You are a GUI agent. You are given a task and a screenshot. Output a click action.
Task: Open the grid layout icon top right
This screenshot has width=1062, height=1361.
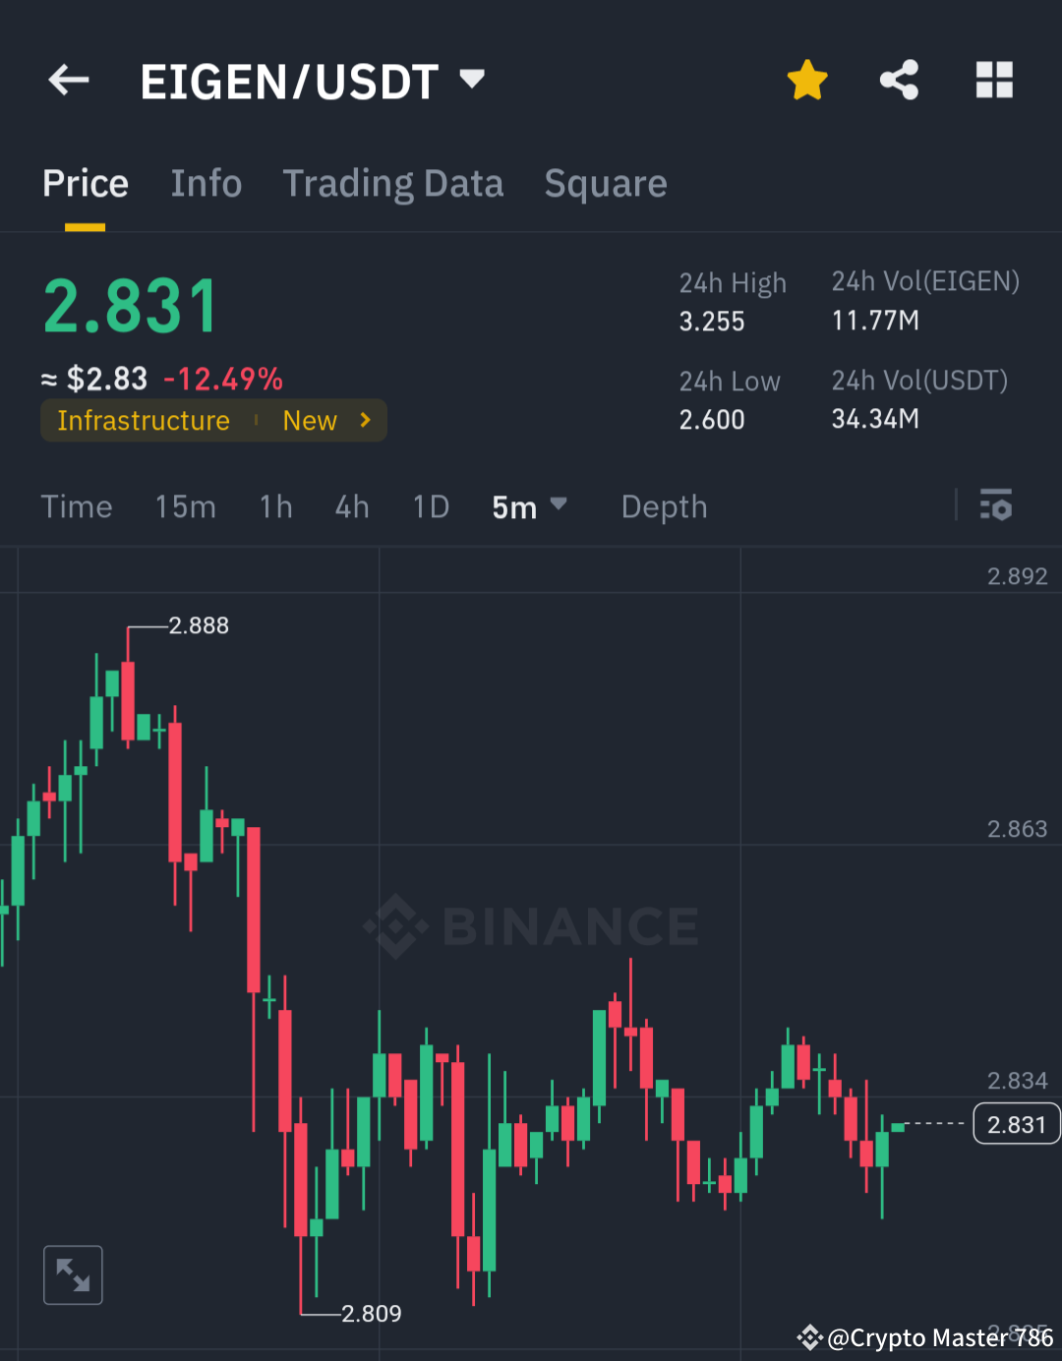pos(994,81)
